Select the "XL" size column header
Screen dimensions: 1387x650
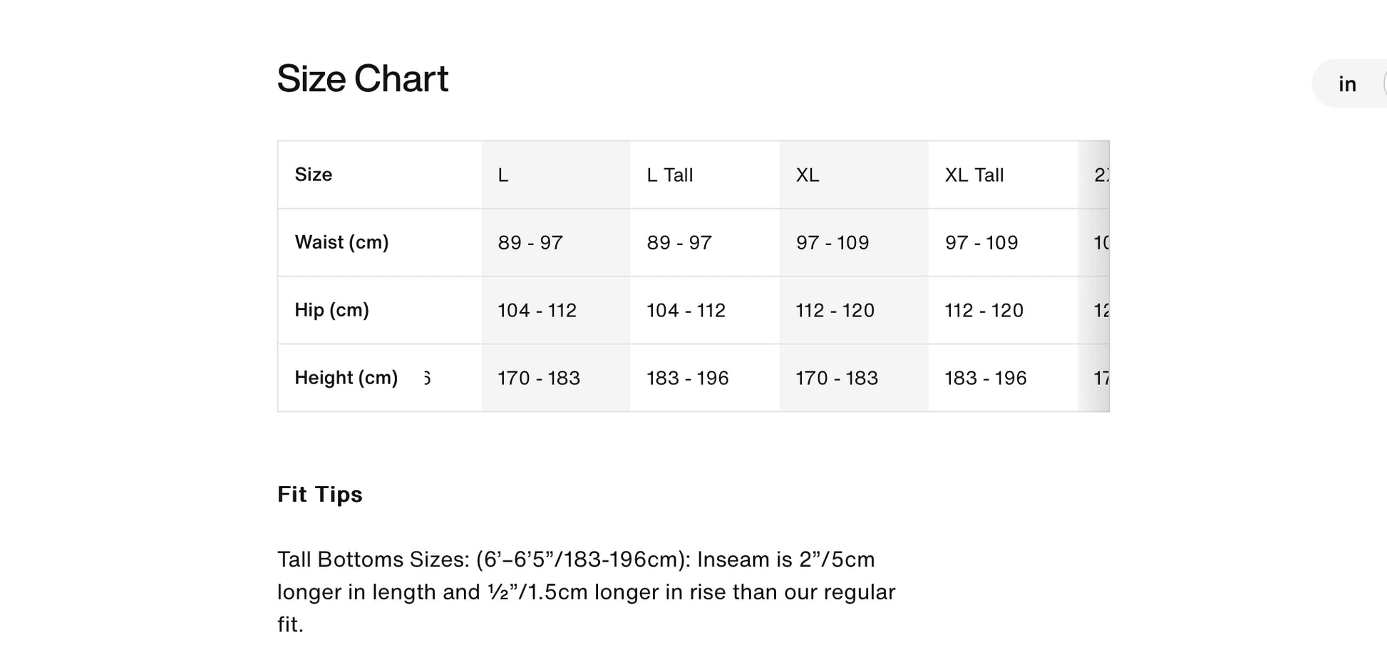click(808, 175)
